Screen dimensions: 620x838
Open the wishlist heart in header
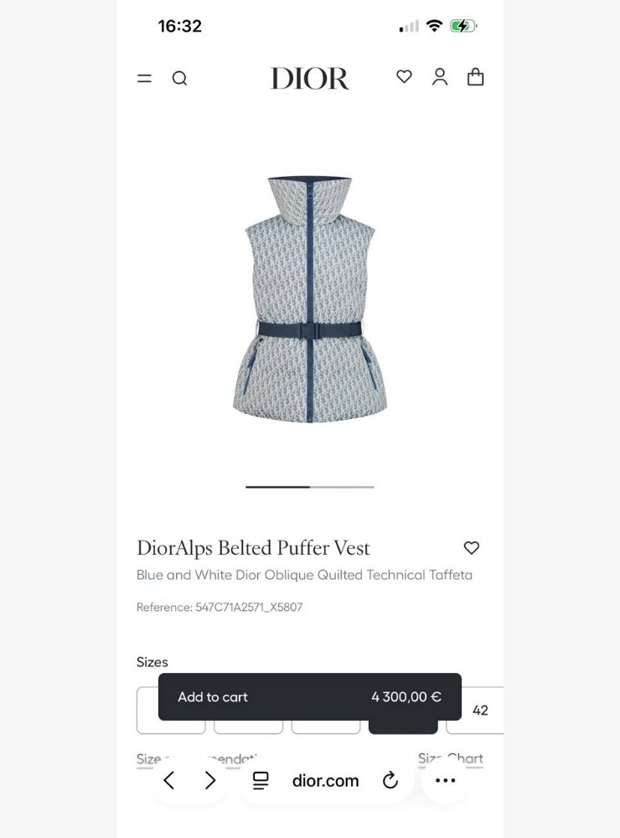[x=404, y=77]
